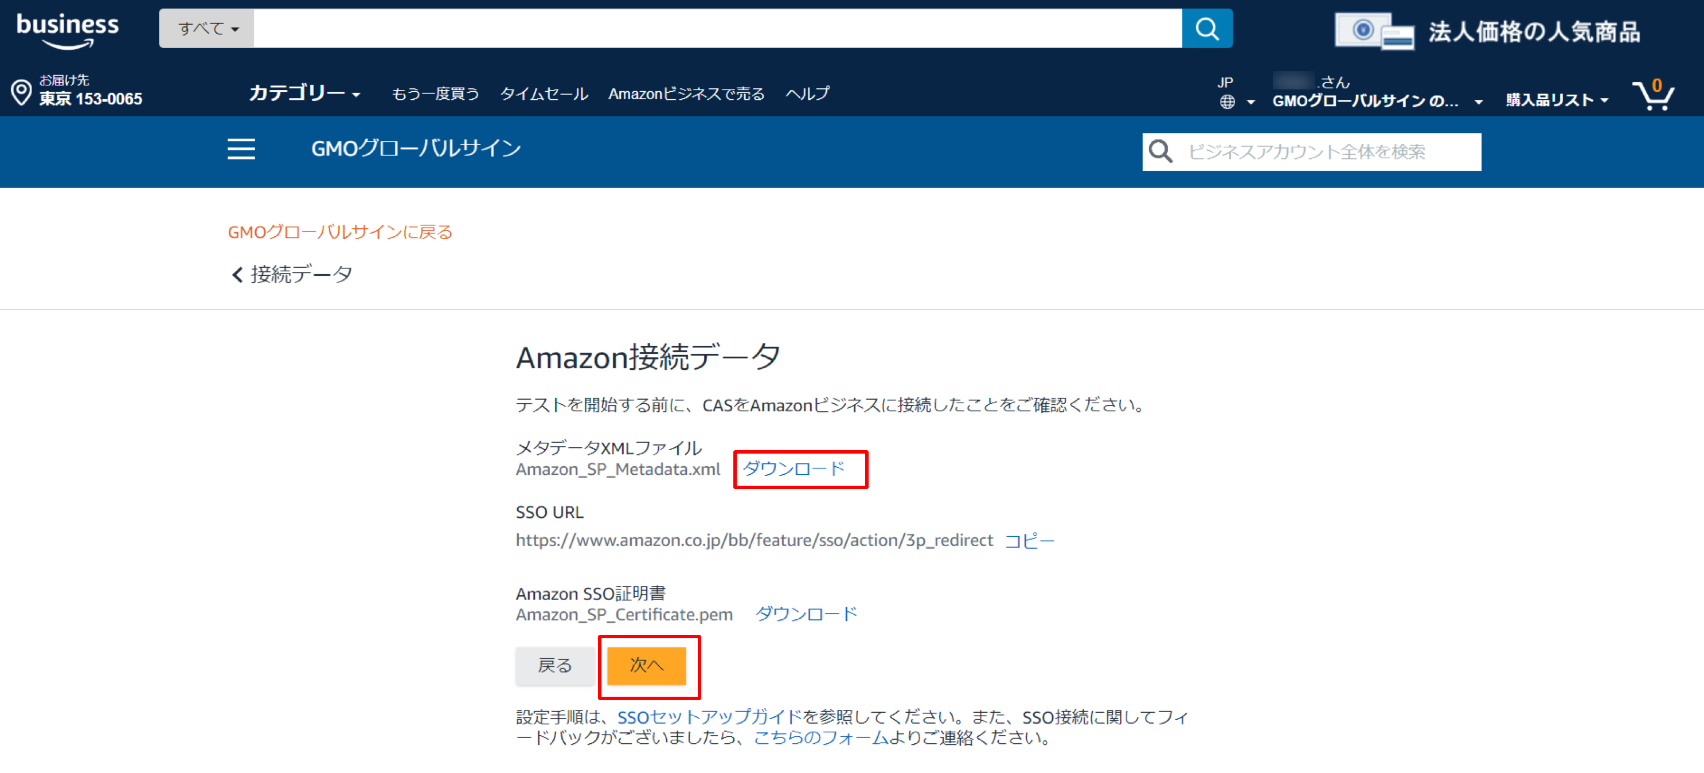Click the Amazon Business logo

68,31
